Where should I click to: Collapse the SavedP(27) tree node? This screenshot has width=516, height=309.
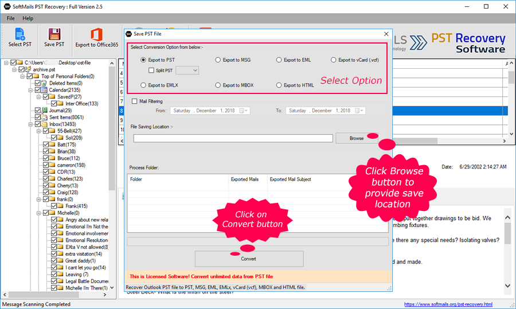39,97
